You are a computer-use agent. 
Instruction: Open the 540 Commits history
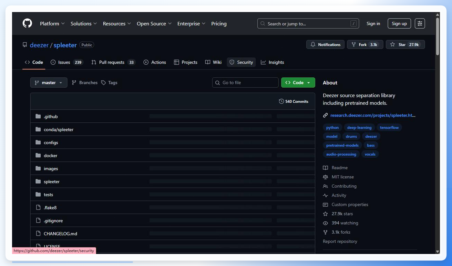294,101
